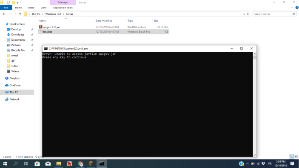This screenshot has height=168, width=299.
Task: Open the emoji folder in sidebar
Action: click(14, 56)
